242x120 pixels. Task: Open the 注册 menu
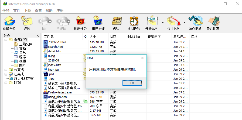pos(60,10)
